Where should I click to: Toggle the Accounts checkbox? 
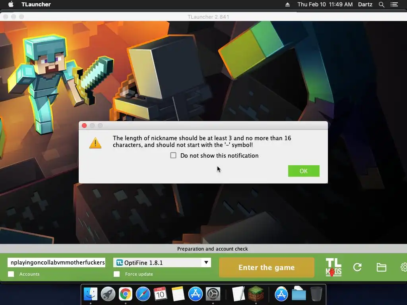pyautogui.click(x=11, y=274)
